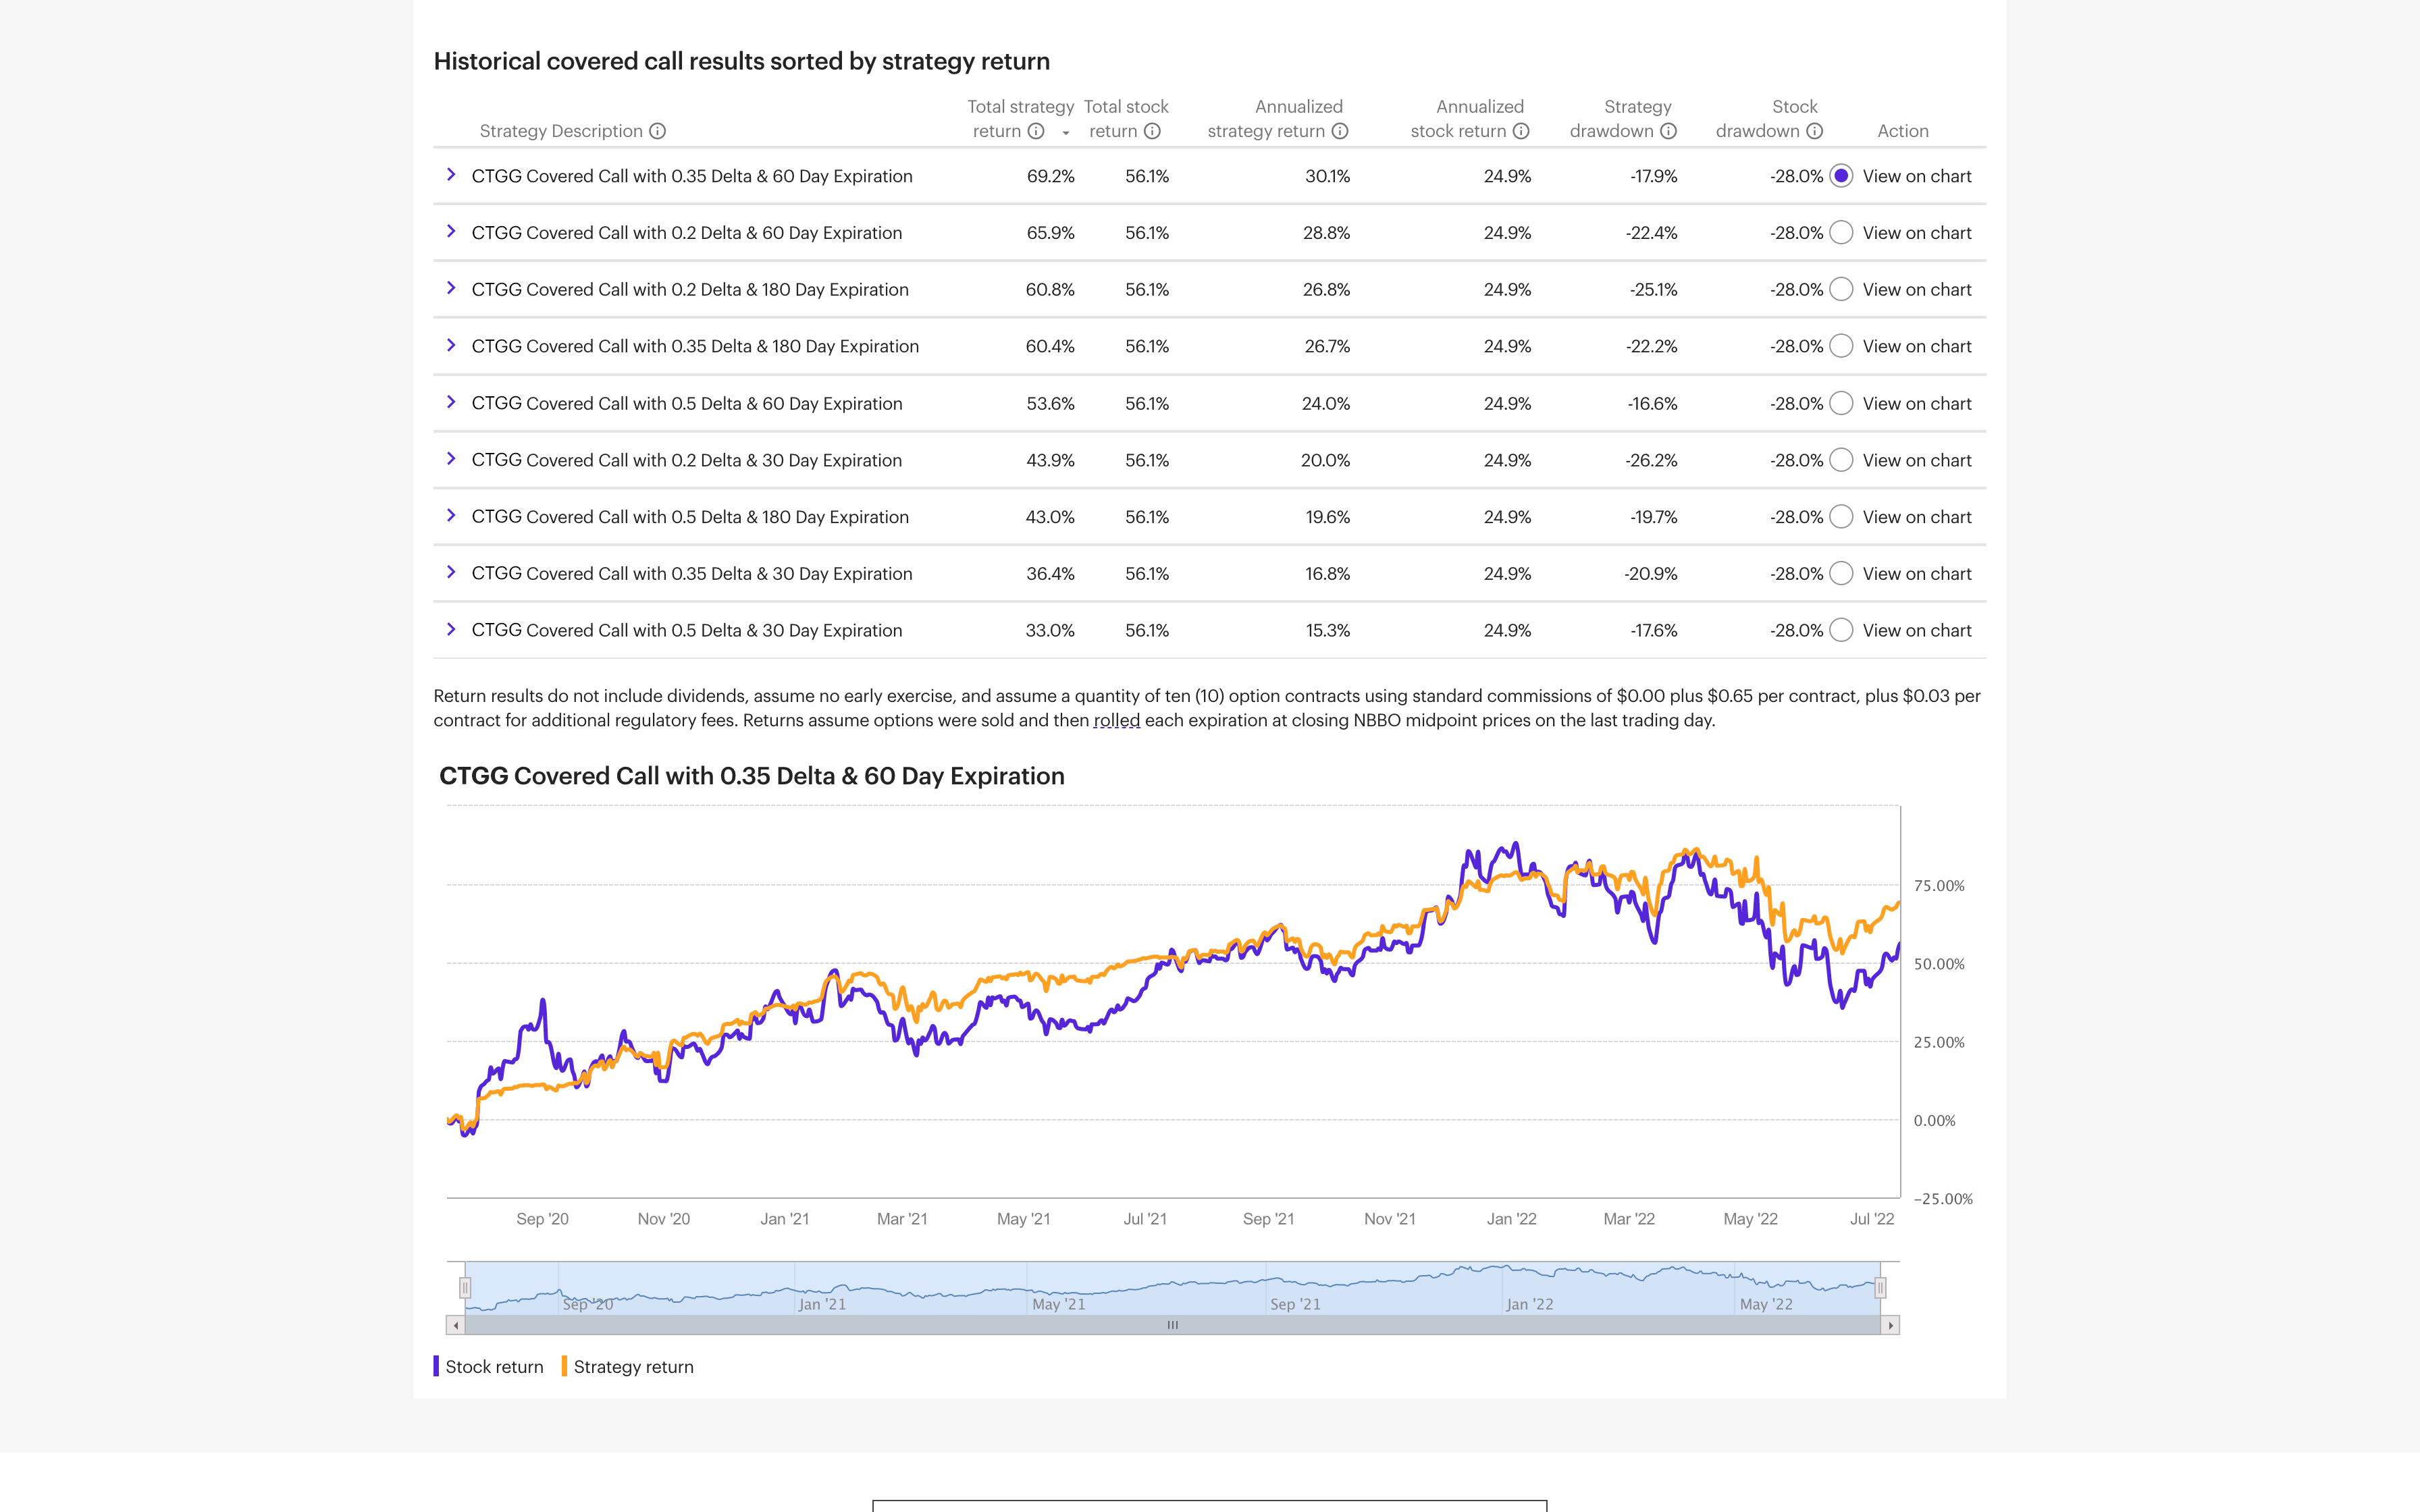Click info icon beside Stock drawdown header
Image resolution: width=2420 pixels, height=1512 pixels.
tap(1814, 131)
